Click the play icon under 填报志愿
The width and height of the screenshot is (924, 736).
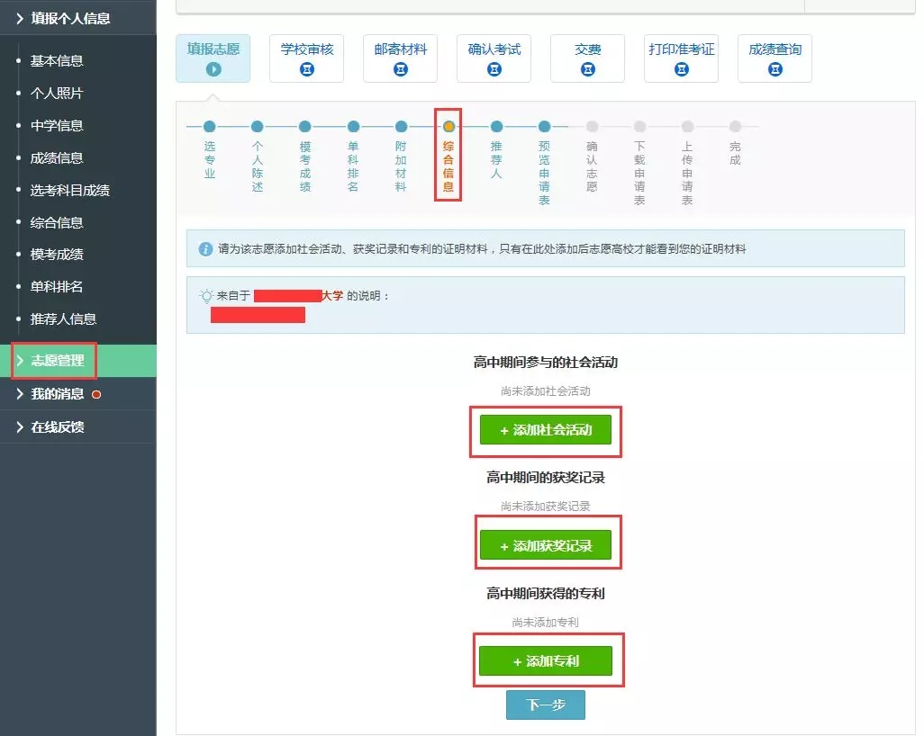point(213,69)
